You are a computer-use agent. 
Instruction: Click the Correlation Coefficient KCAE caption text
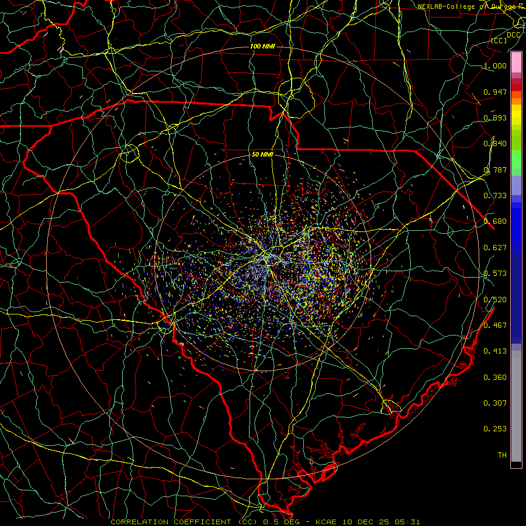click(x=265, y=522)
